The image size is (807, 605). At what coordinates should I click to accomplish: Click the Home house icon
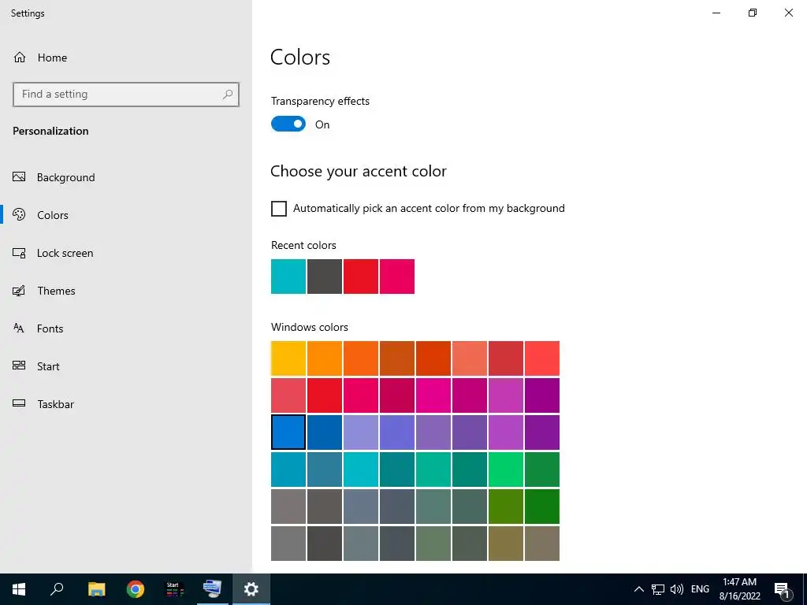[20, 57]
